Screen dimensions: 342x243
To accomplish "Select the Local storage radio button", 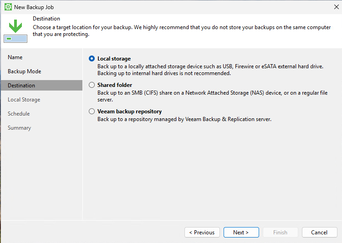I will coord(92,58).
